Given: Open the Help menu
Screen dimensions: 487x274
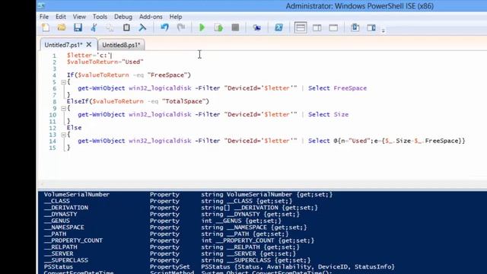Looking at the screenshot, I should coord(176,17).
